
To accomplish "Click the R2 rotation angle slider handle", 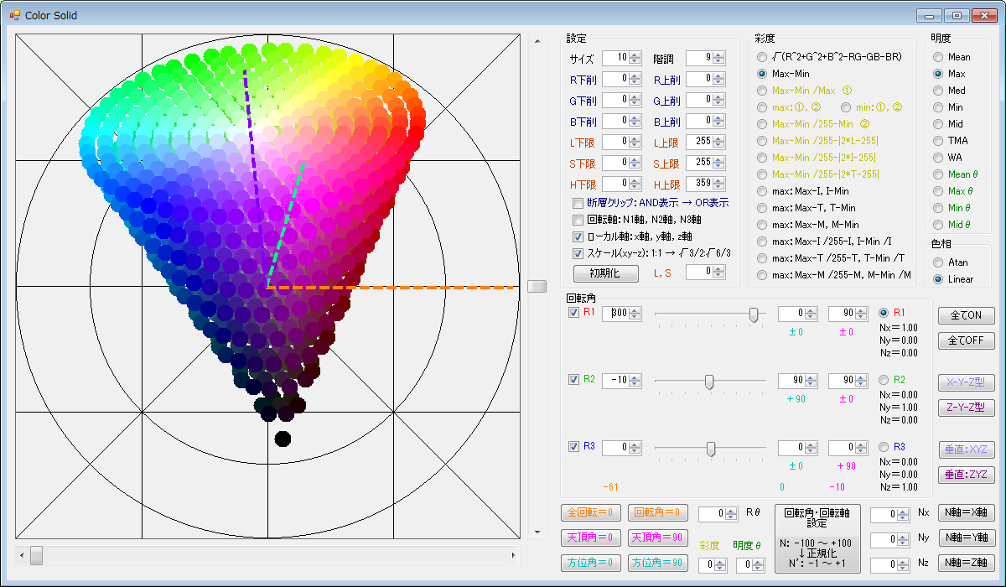I will (709, 382).
